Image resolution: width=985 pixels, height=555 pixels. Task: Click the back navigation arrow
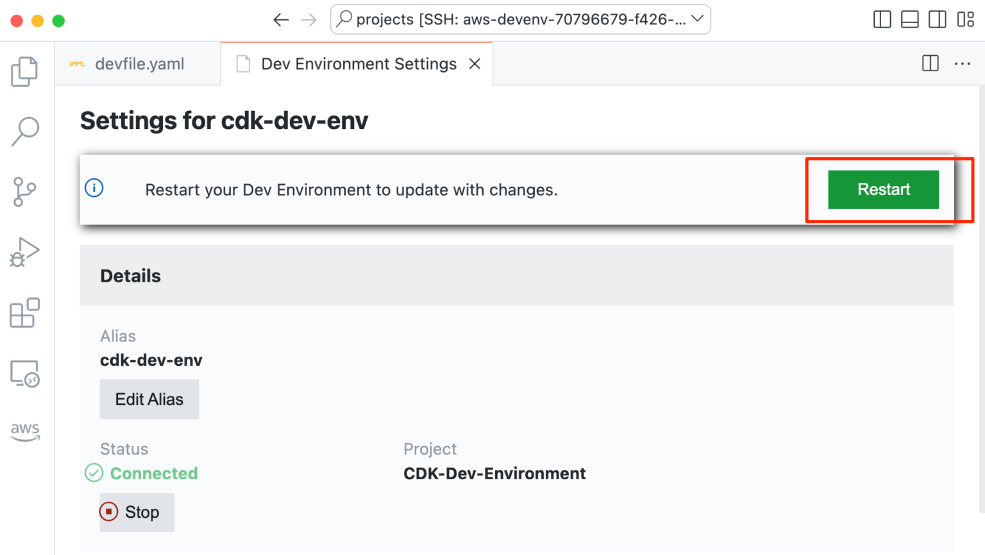click(x=281, y=19)
